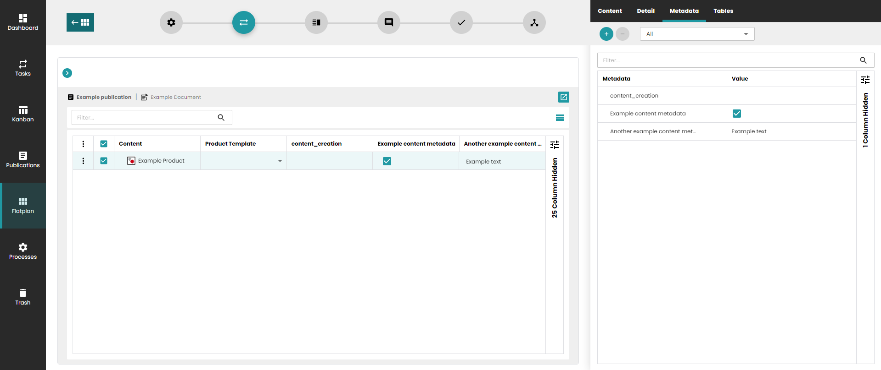The image size is (881, 370).
Task: Go to the checkmark approval step
Action: 461,22
